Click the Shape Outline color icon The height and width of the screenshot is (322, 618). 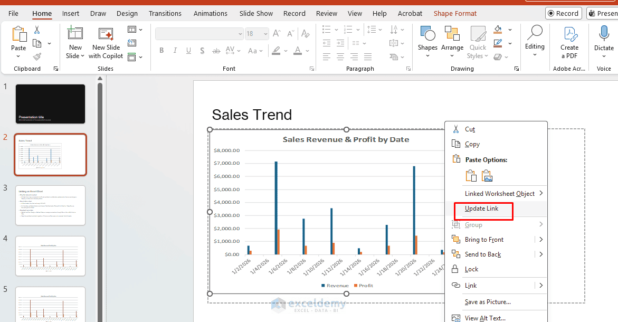pyautogui.click(x=498, y=43)
